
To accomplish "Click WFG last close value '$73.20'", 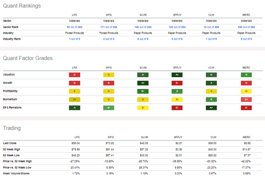I will tap(110, 143).
